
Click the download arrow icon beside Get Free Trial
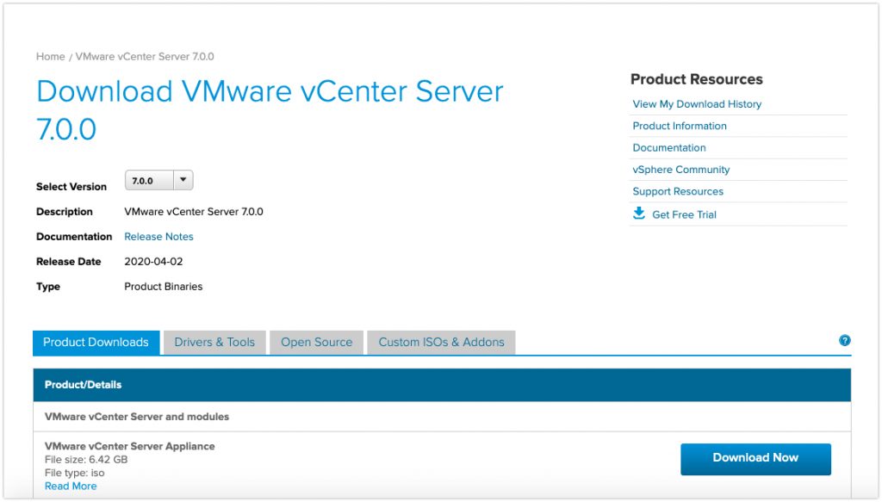click(x=639, y=213)
